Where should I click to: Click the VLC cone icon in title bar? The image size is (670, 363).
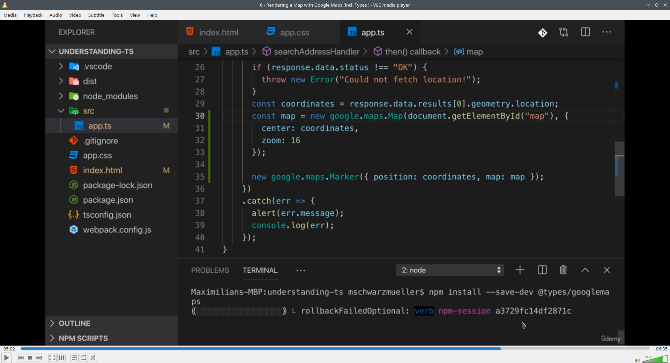point(5,5)
